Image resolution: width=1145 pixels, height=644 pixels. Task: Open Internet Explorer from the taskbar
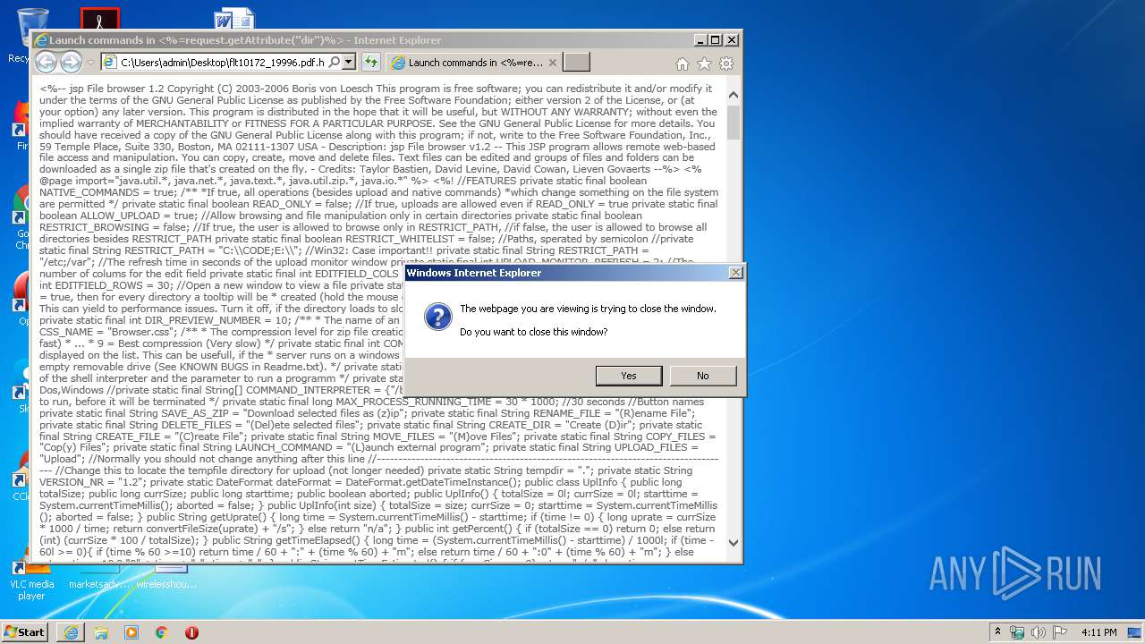pyautogui.click(x=71, y=631)
